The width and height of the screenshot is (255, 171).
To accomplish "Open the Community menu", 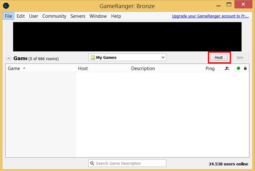I will [54, 16].
